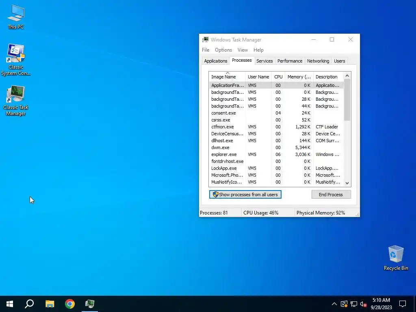
Task: Click the Task Manager title bar icon
Action: click(205, 39)
